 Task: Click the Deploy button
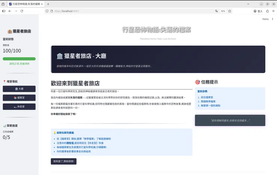coord(265,19)
